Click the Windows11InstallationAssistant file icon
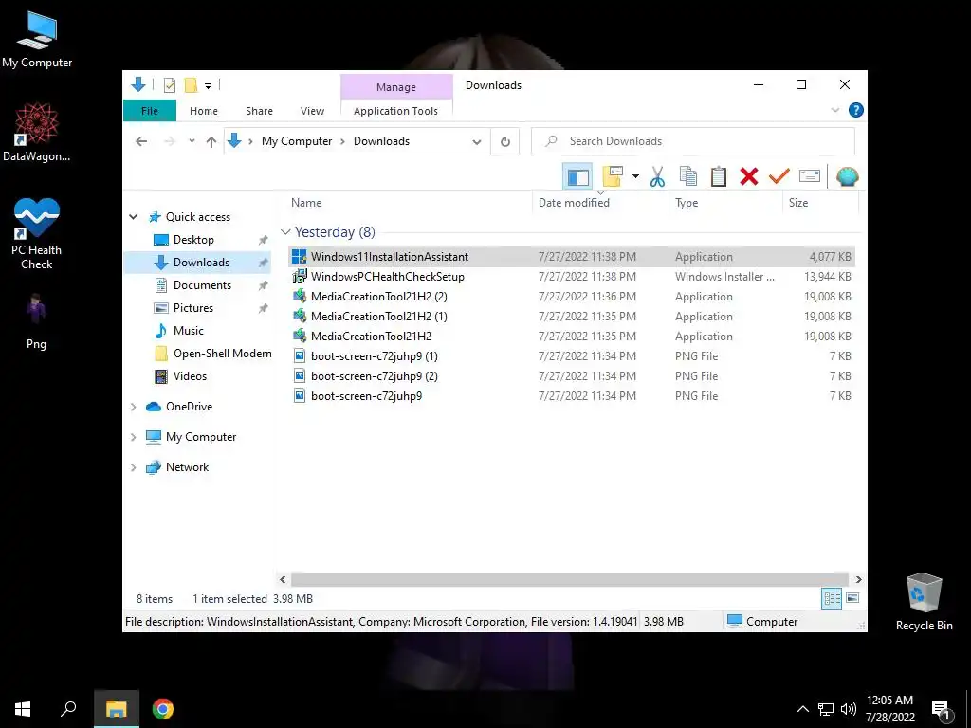Image resolution: width=971 pixels, height=728 pixels. pos(299,256)
